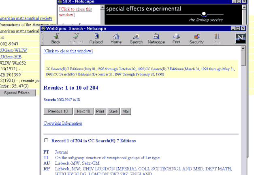The width and height of the screenshot is (254, 175).
Task: Click the search text '0002-9947 in IS'
Action: coord(68,99)
